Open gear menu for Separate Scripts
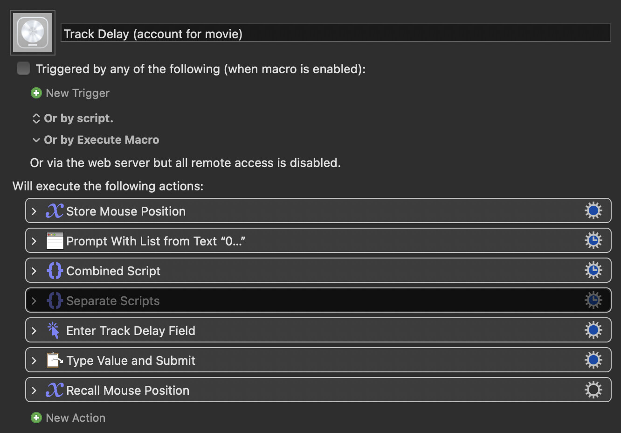Viewport: 621px width, 433px height. point(593,300)
